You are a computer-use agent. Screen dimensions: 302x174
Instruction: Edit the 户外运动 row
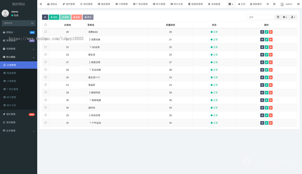coord(267,123)
